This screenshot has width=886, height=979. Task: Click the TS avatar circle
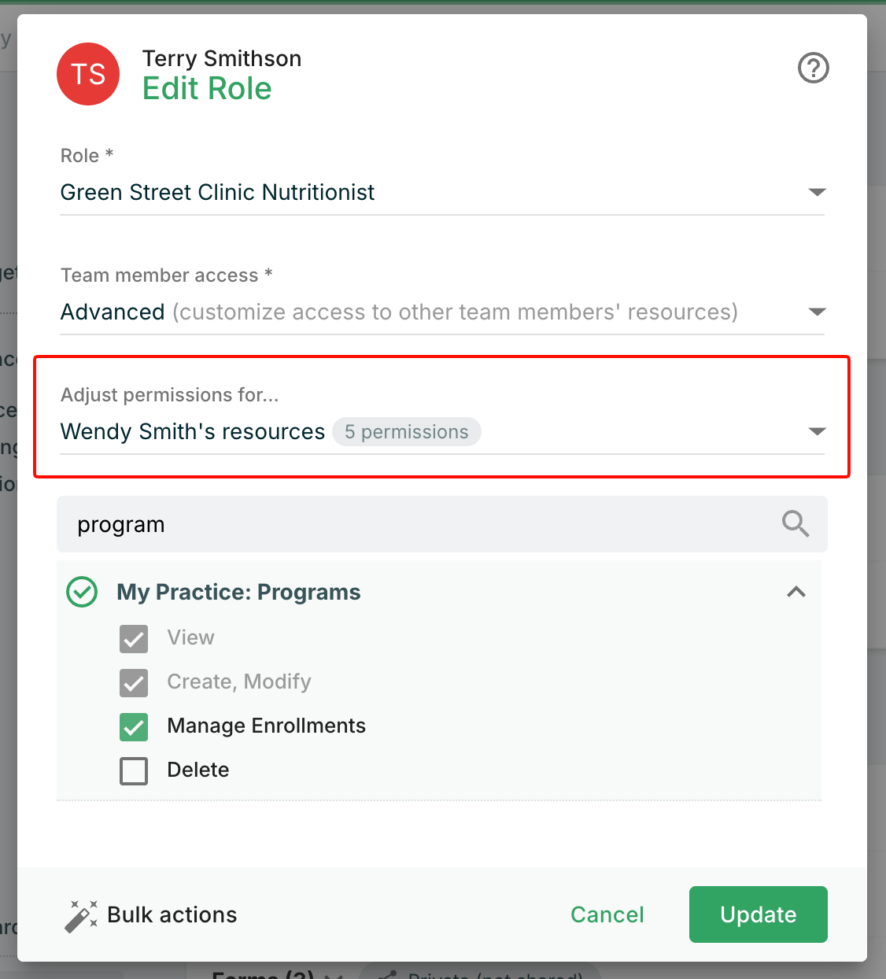pos(88,74)
